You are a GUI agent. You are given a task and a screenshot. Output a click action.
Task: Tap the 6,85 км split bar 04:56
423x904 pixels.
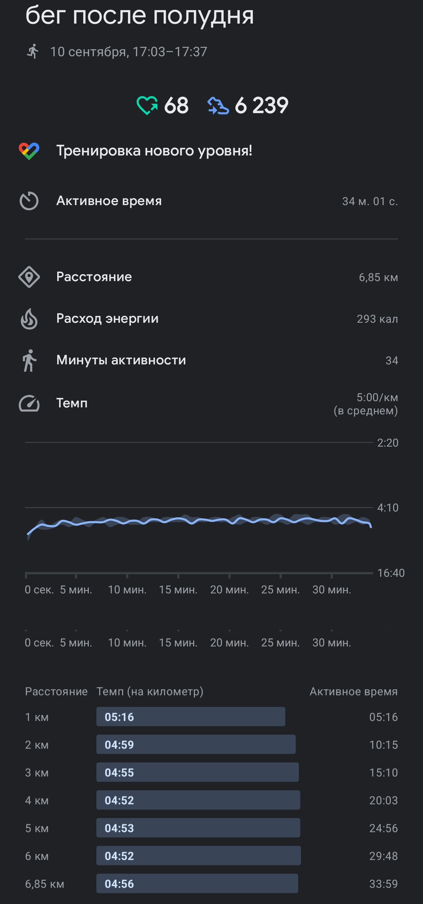tap(197, 883)
